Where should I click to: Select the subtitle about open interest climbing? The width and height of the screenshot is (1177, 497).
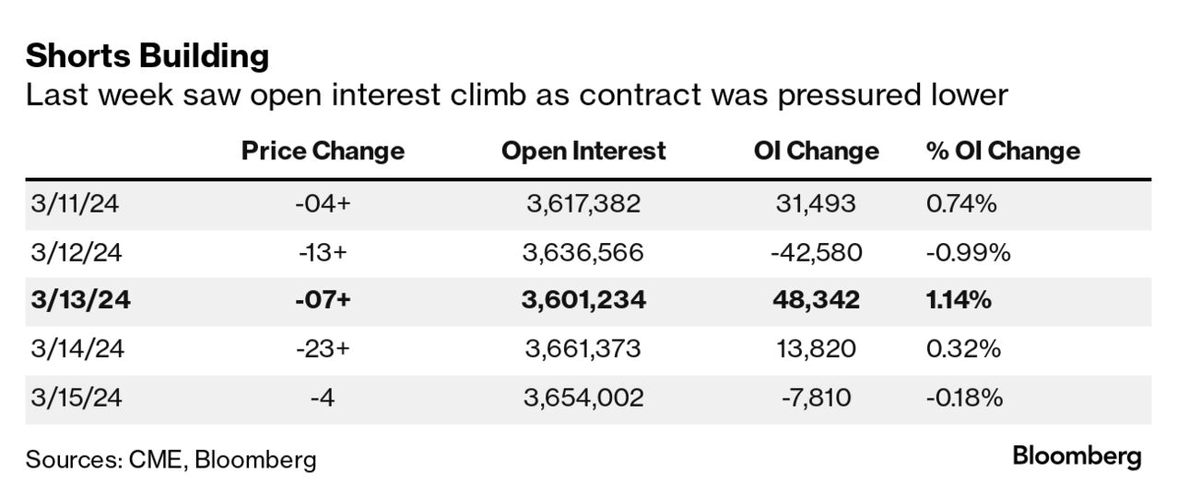tap(516, 96)
